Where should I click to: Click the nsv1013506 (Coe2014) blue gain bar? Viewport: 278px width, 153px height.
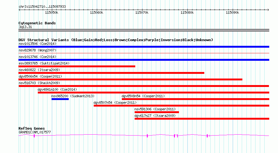click(x=144, y=47)
